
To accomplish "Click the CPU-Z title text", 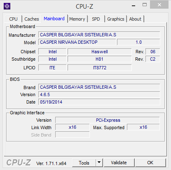I will (84, 7).
